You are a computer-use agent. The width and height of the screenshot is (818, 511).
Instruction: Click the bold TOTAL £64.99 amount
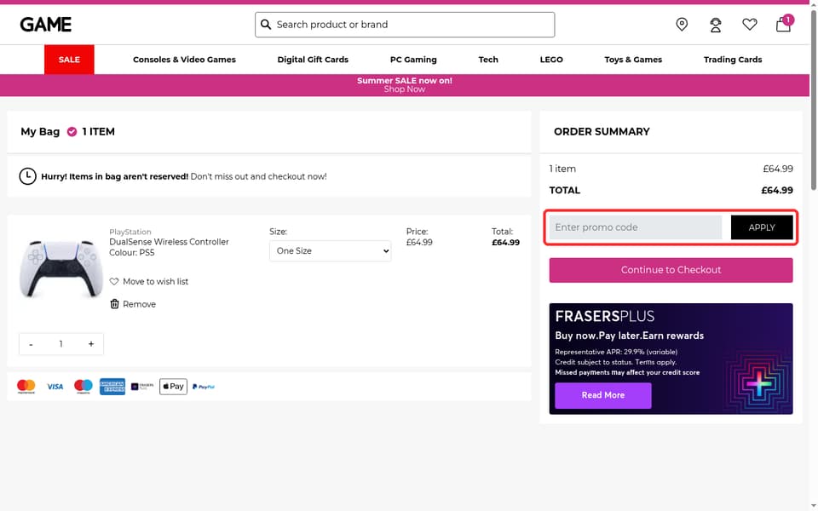tap(777, 190)
